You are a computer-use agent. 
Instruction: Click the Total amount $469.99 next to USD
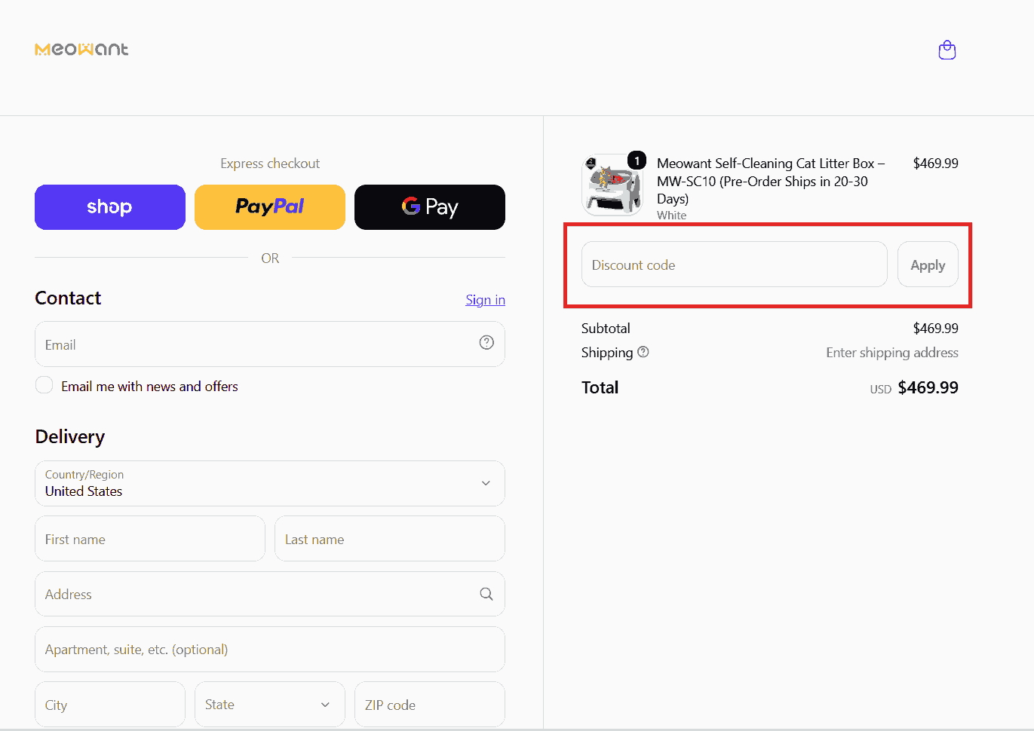(x=928, y=387)
